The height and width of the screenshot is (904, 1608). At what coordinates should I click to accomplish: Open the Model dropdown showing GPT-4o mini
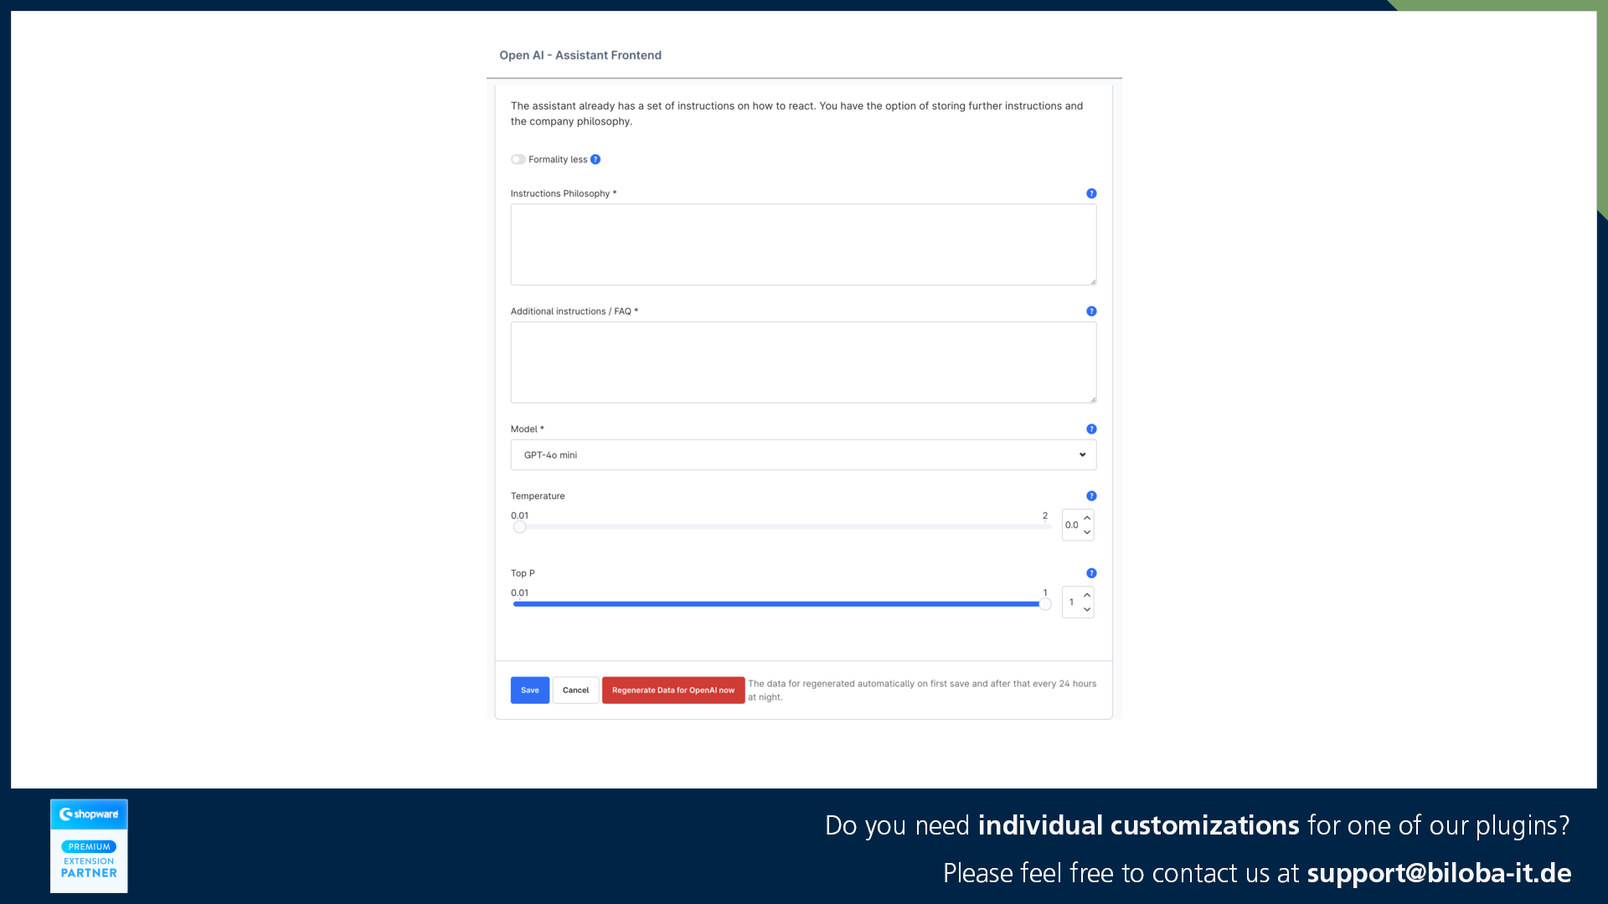click(x=803, y=455)
